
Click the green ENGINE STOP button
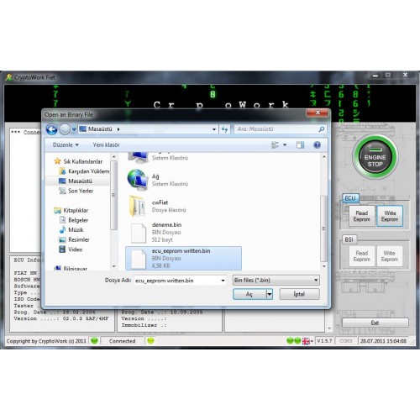375,157
